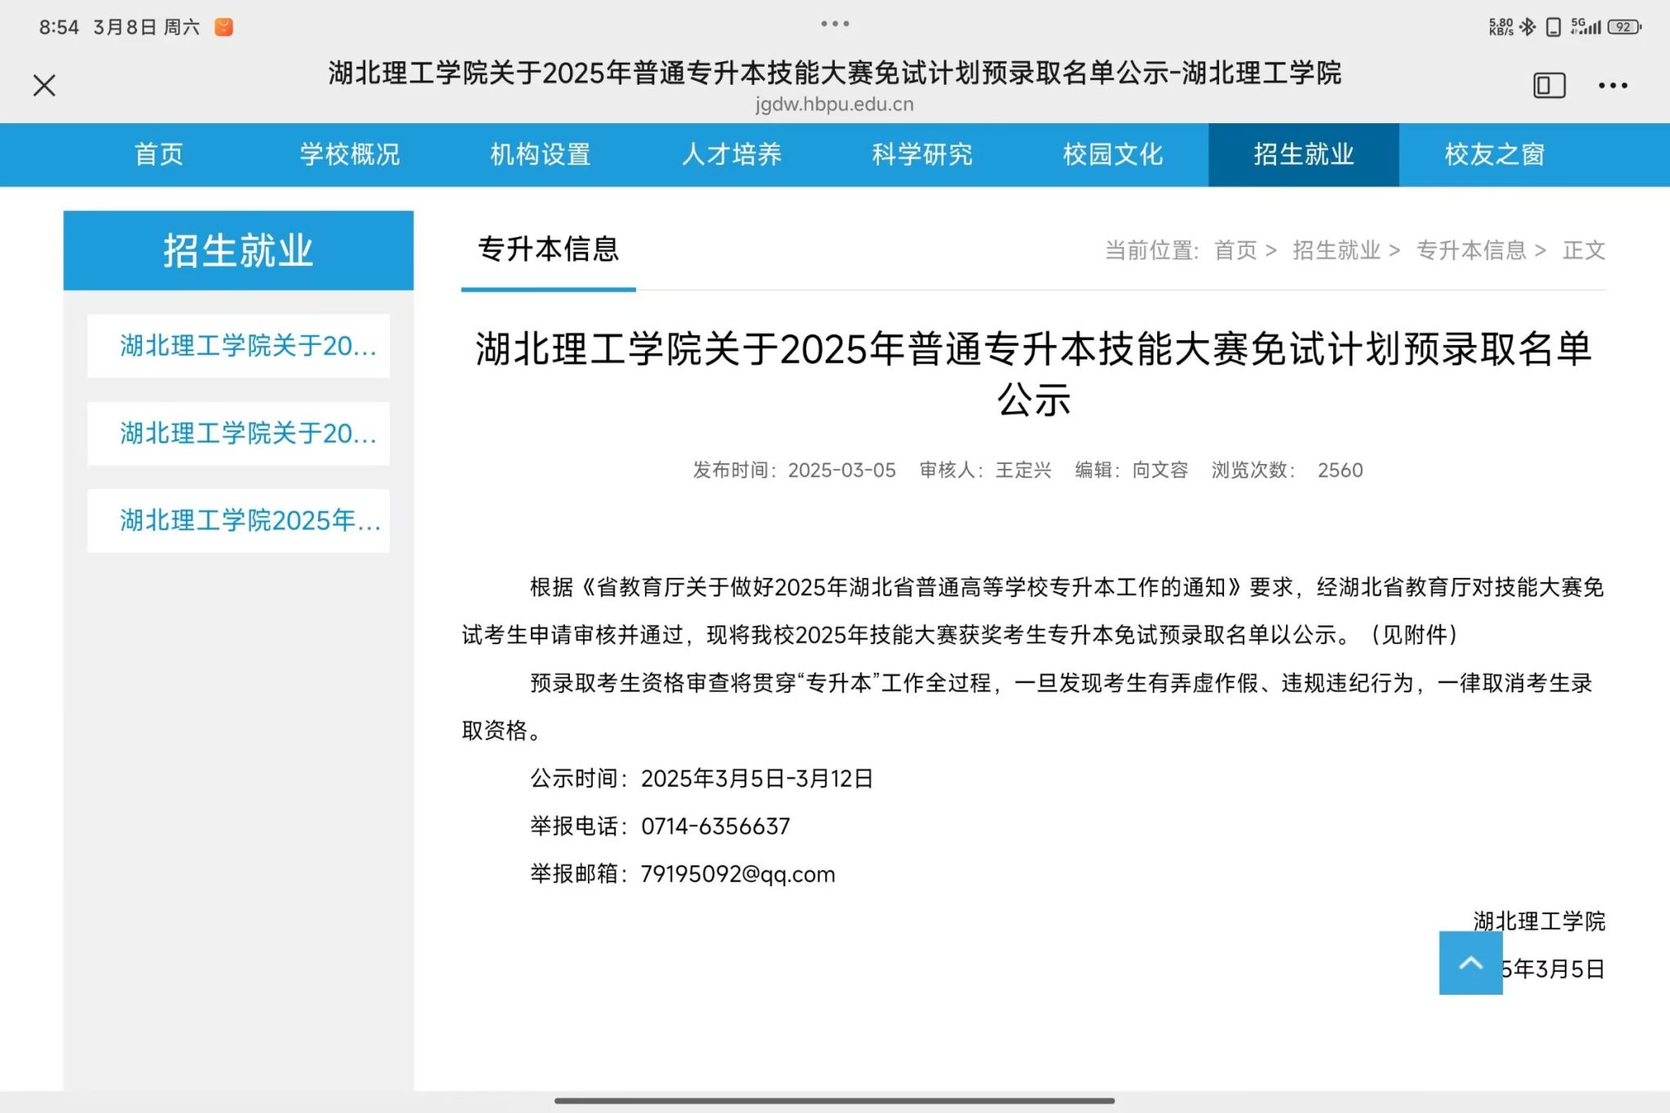Close the browser page with X icon
Image resolution: width=1670 pixels, height=1113 pixels.
44,86
